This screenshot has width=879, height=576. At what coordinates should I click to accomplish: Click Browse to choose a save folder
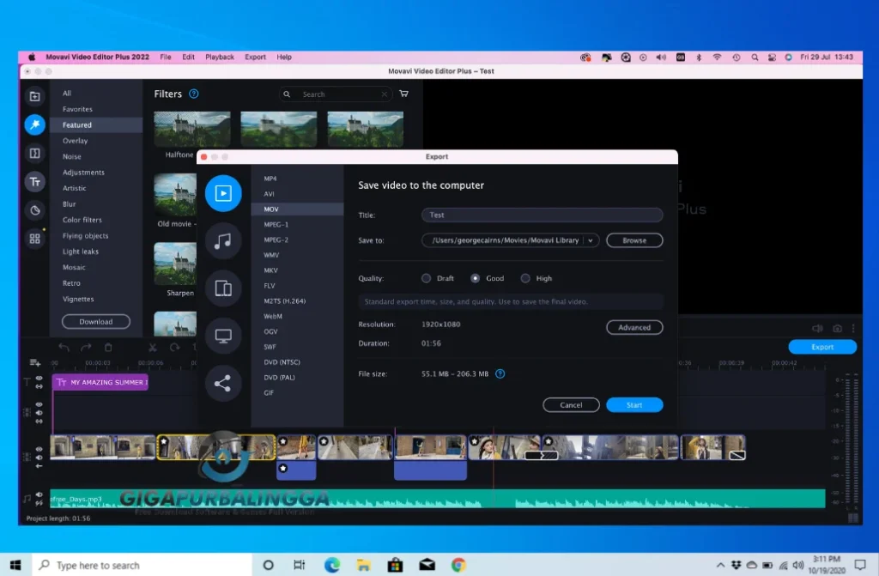pos(634,240)
